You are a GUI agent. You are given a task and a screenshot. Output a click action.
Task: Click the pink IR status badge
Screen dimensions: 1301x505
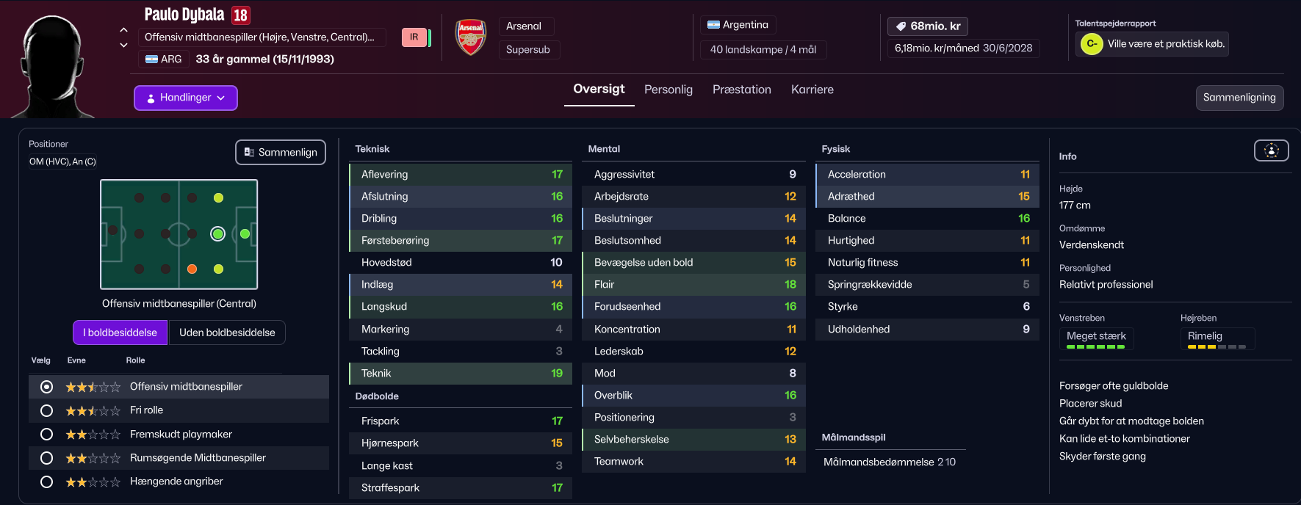point(414,37)
